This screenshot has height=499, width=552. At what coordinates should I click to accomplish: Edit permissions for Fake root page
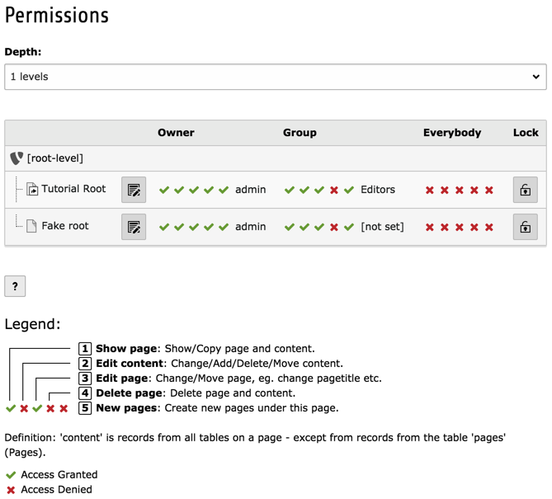134,227
